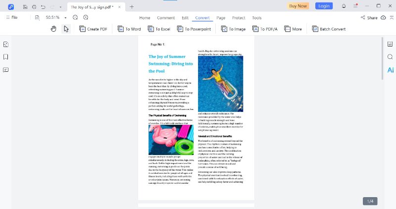Open the Bookmarks panel in left sidebar

(x=6, y=56)
